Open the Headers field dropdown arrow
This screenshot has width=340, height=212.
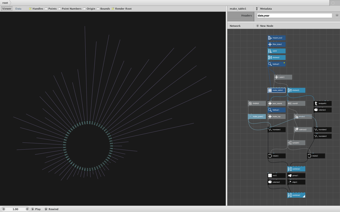pos(337,16)
